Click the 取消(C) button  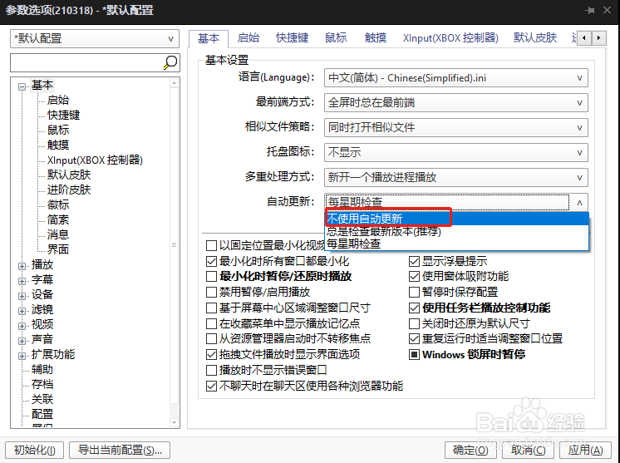pyautogui.click(x=528, y=450)
